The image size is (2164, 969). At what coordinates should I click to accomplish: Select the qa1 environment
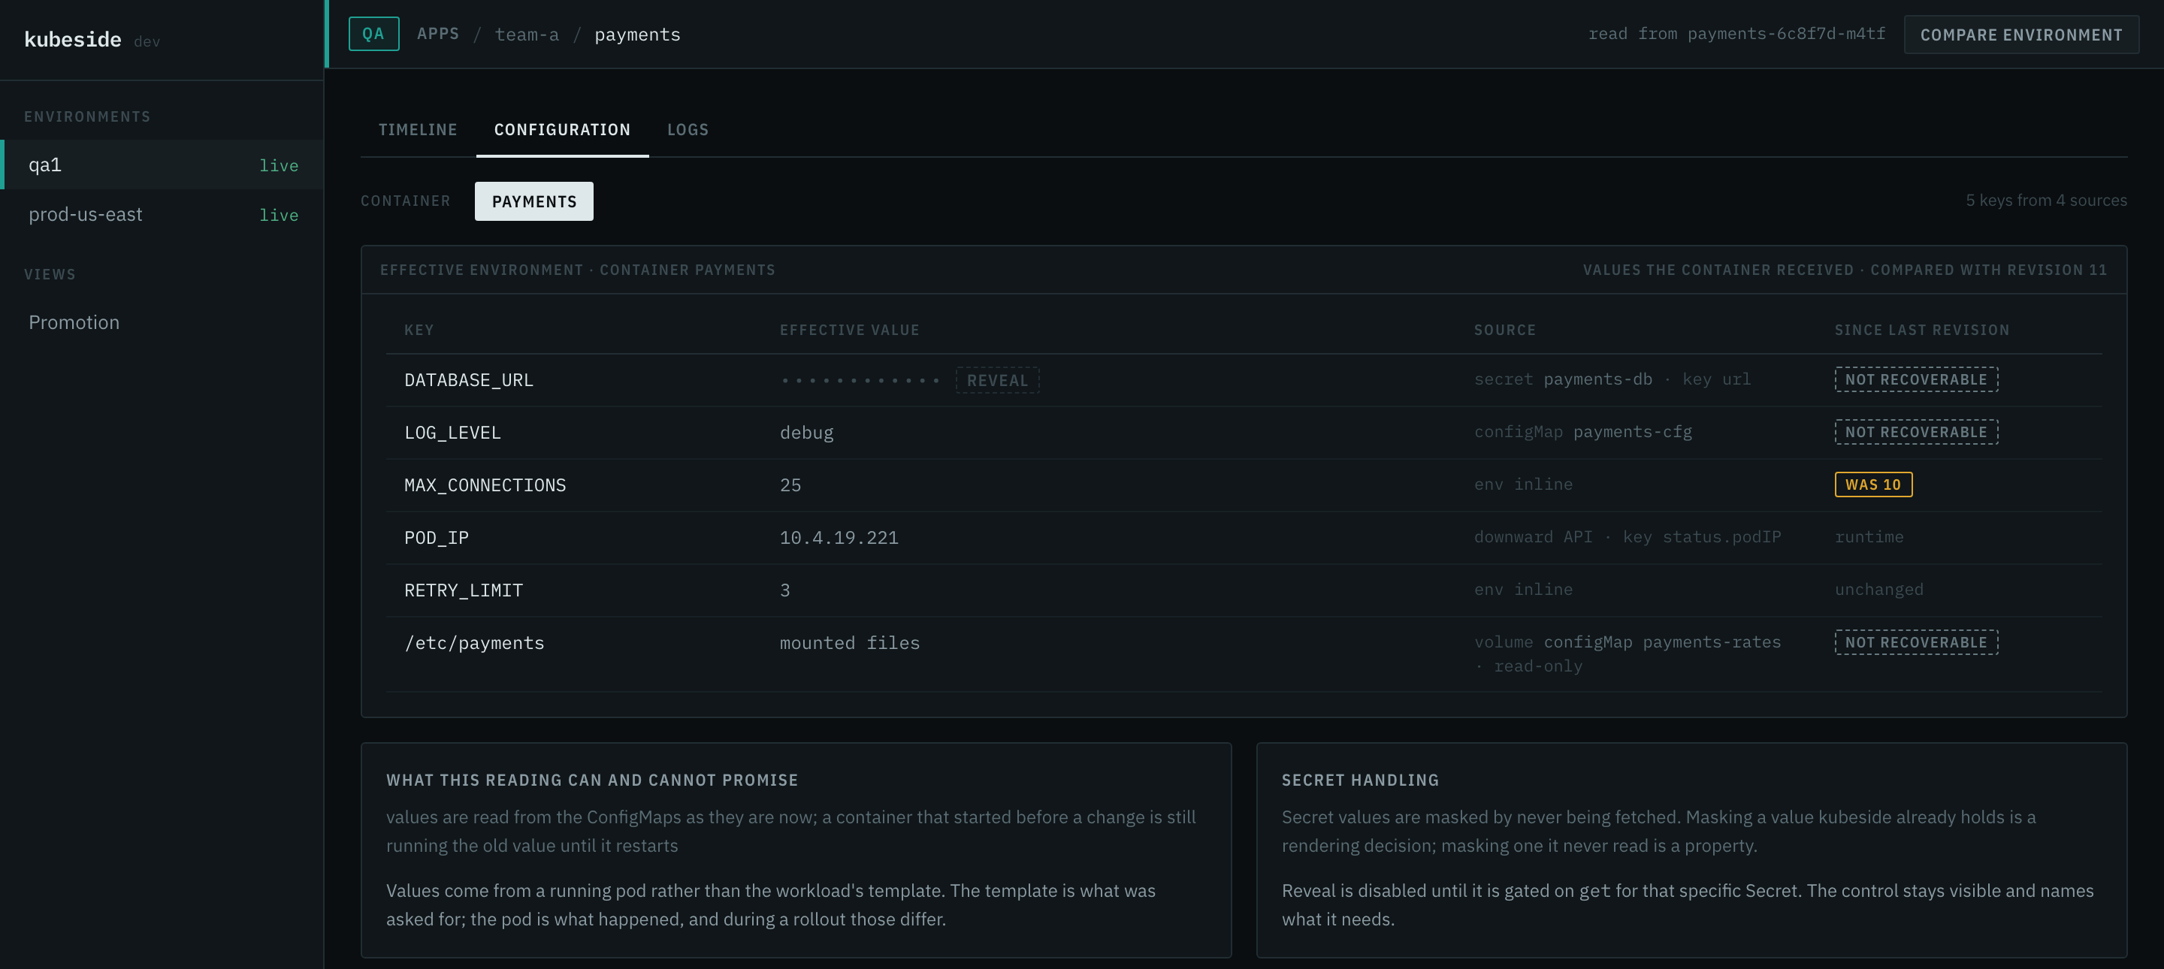(162, 165)
